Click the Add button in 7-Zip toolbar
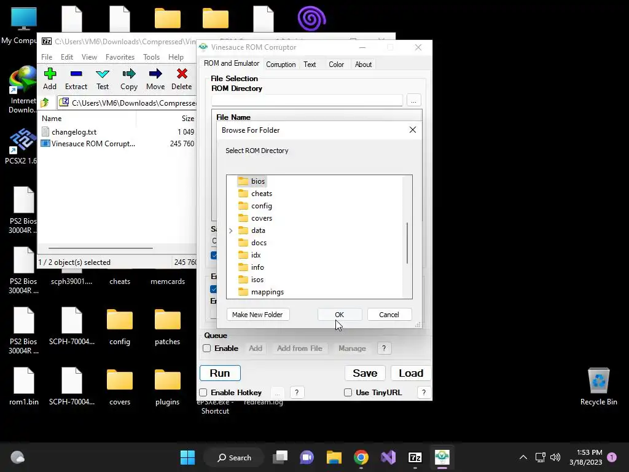The image size is (629, 472). [50, 79]
